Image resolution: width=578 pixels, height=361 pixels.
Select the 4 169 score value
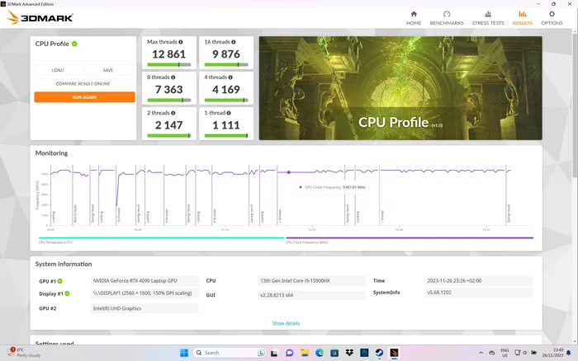click(226, 89)
